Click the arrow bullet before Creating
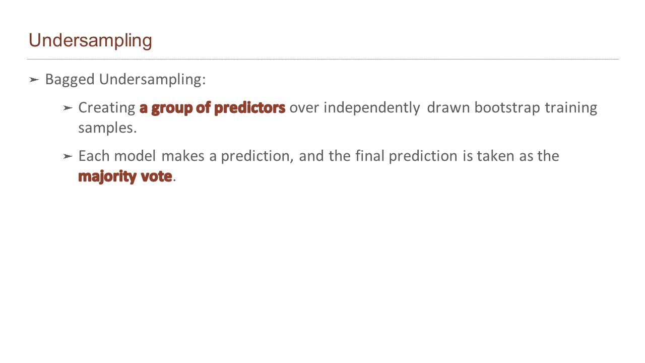 [x=68, y=108]
